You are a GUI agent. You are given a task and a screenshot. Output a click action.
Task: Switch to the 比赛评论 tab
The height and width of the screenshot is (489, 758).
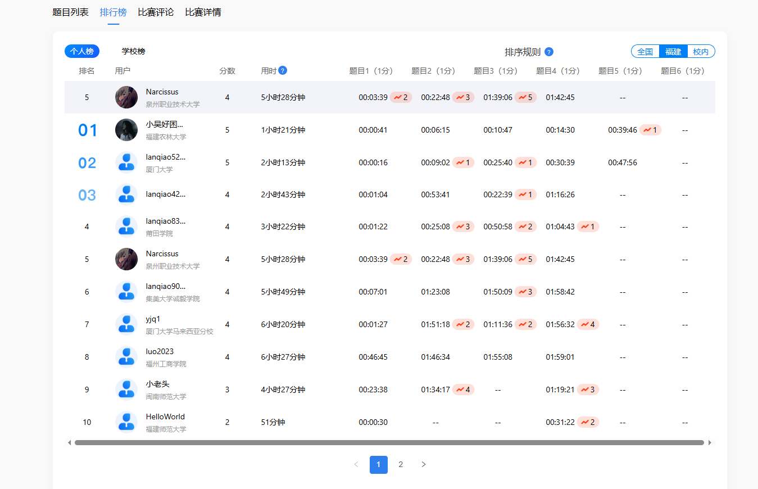click(x=156, y=12)
